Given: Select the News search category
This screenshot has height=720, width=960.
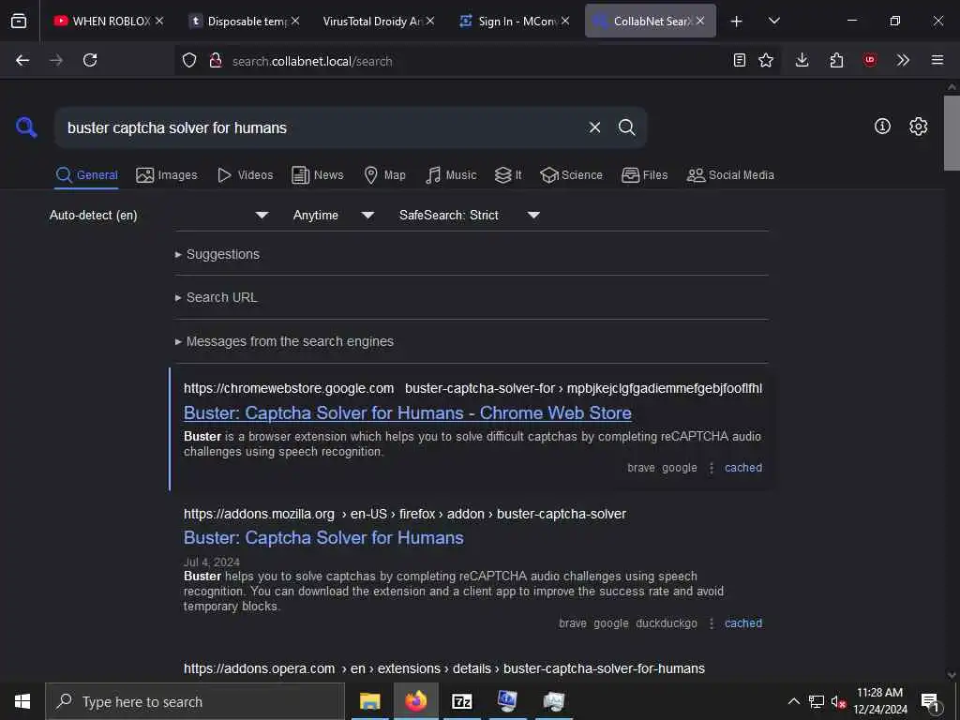Looking at the screenshot, I should click(318, 175).
